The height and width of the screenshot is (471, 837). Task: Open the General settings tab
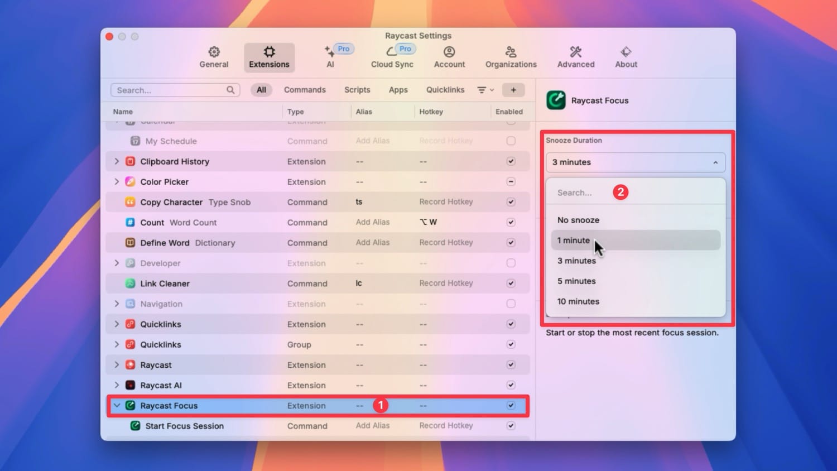click(x=214, y=57)
